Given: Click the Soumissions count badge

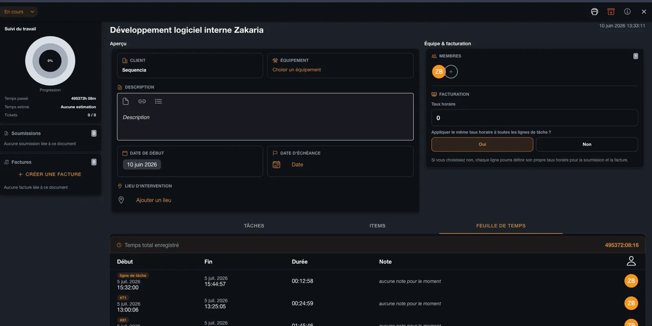Looking at the screenshot, I should coord(94,133).
